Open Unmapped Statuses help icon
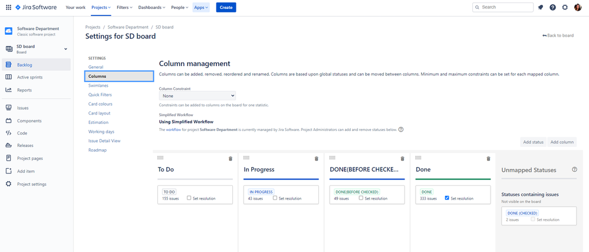589x252 pixels. [x=574, y=169]
